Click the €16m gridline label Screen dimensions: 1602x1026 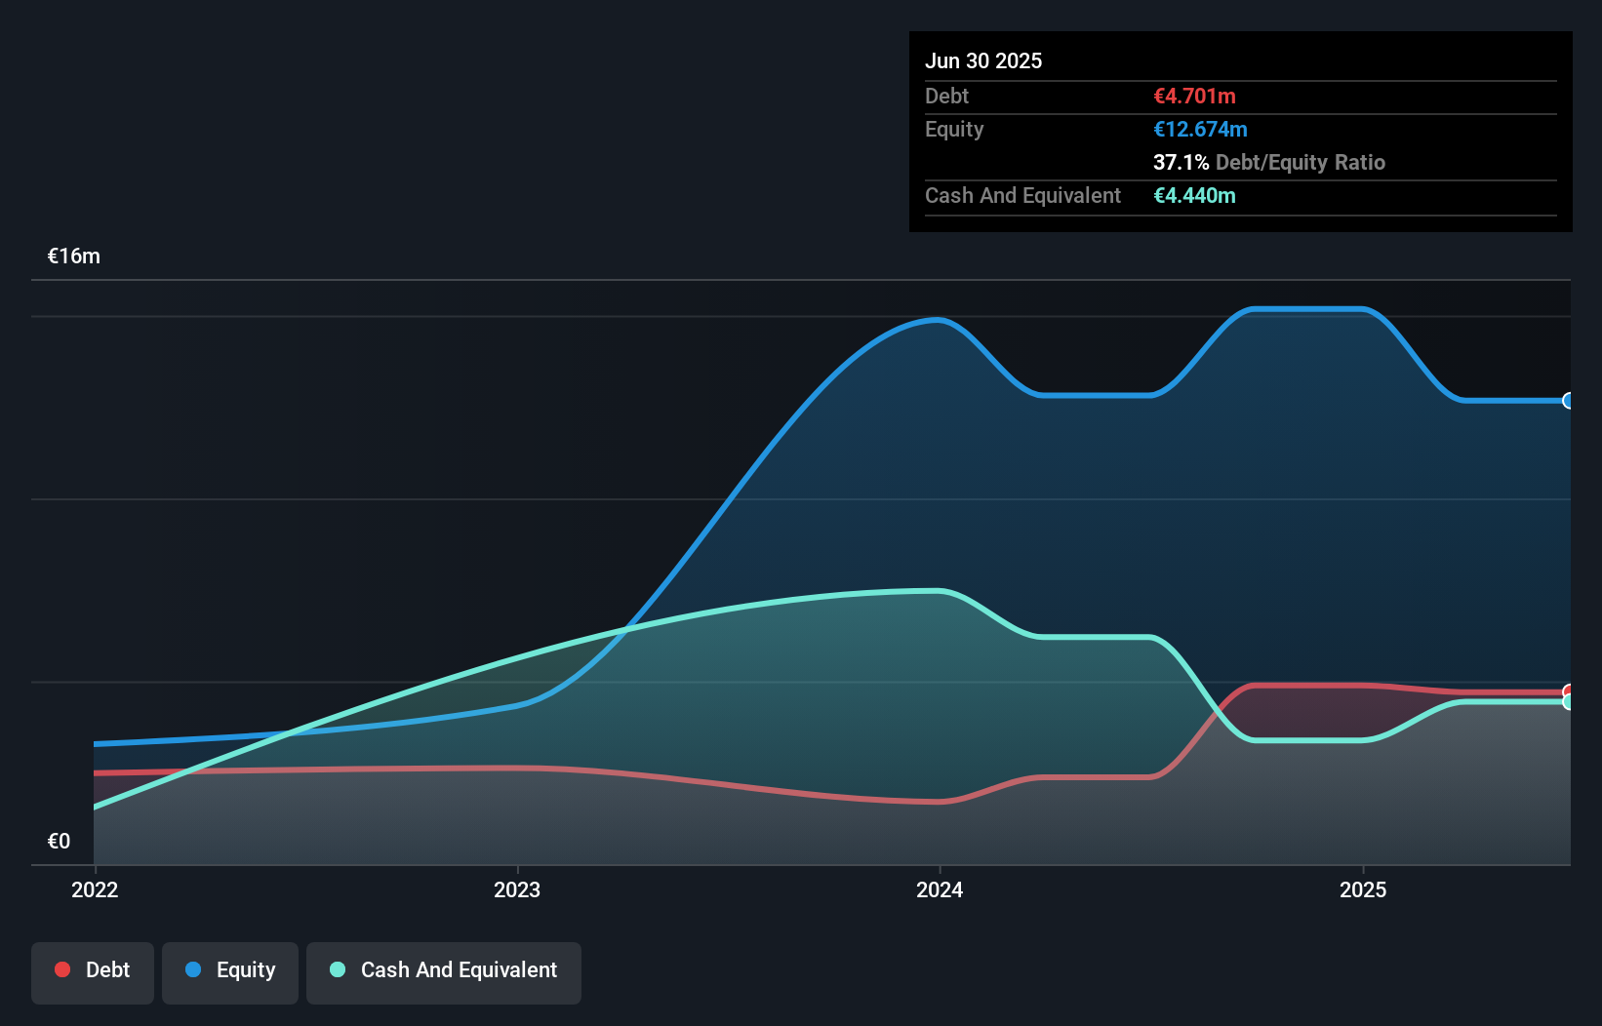[x=72, y=256]
